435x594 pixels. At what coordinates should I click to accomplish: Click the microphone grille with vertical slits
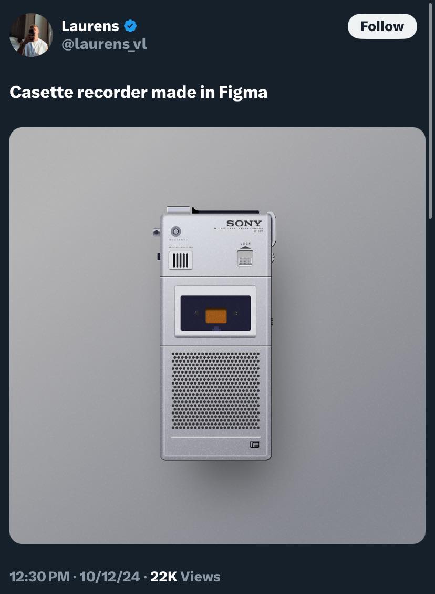[x=180, y=260]
